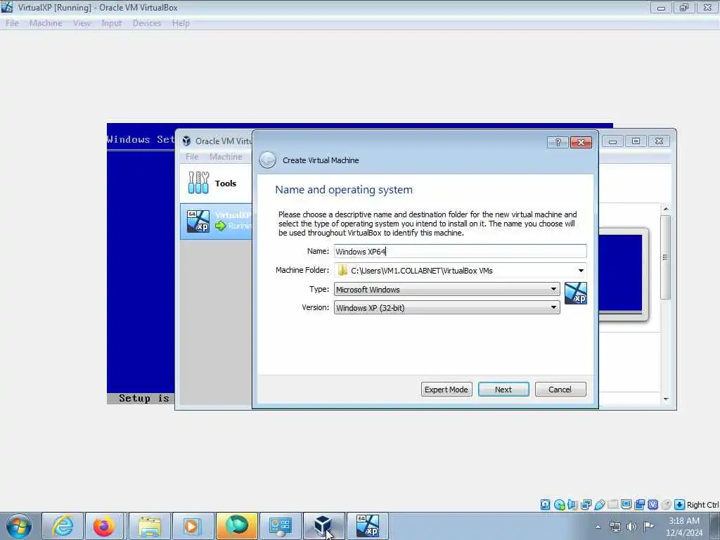Viewport: 720px width, 540px height.
Task: Click the green circular app icon on taskbar
Action: [x=236, y=526]
